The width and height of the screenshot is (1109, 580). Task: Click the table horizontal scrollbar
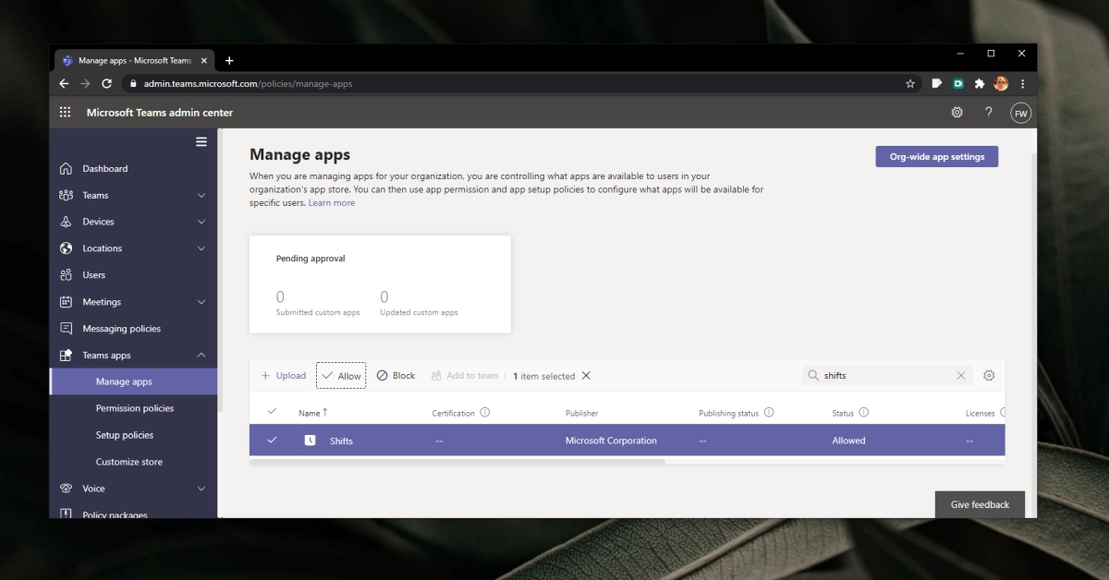pos(457,461)
